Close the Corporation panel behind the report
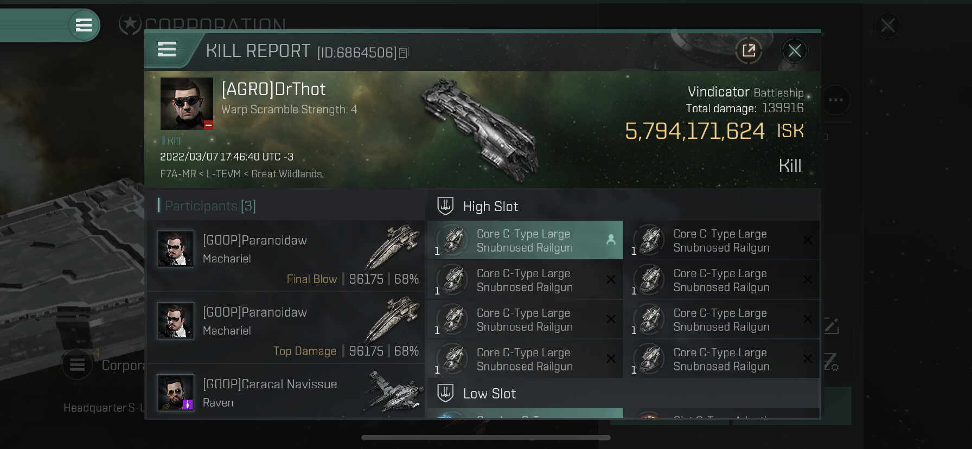This screenshot has width=972, height=449. pos(888,25)
